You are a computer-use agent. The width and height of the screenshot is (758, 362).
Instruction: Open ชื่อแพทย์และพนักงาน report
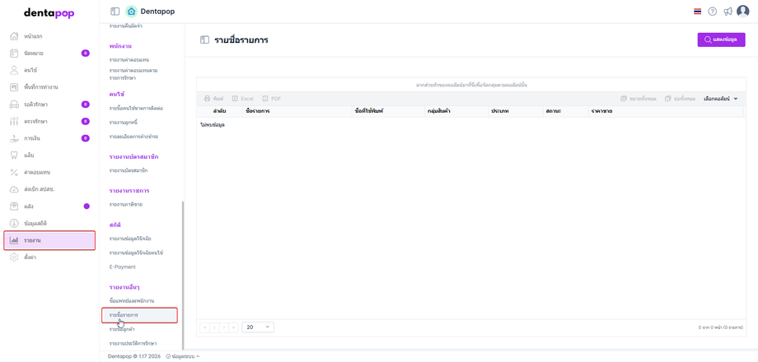point(132,301)
